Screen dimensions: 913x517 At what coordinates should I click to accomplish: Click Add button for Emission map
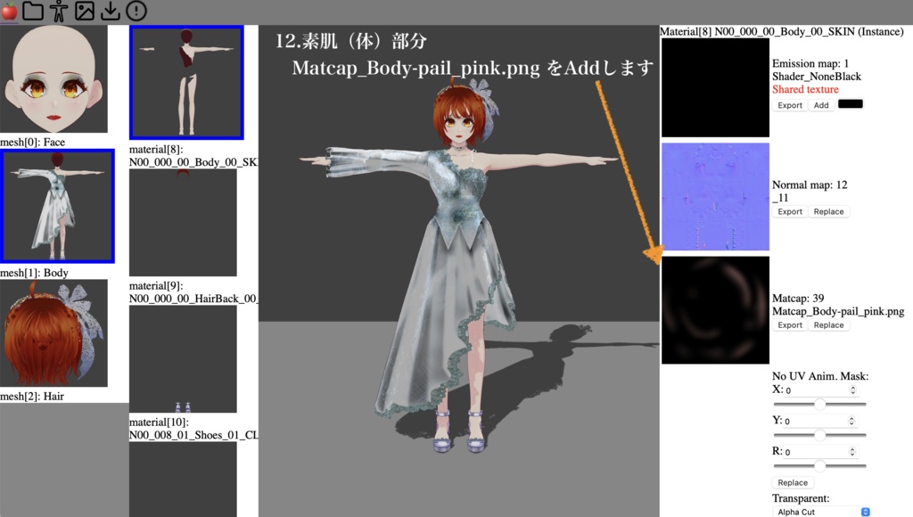click(821, 105)
